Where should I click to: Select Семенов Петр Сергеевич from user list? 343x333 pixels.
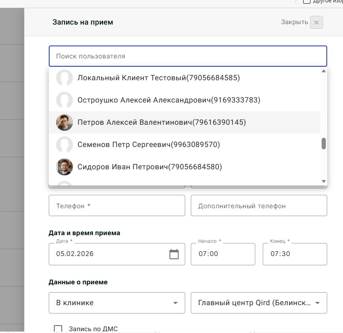tap(149, 145)
